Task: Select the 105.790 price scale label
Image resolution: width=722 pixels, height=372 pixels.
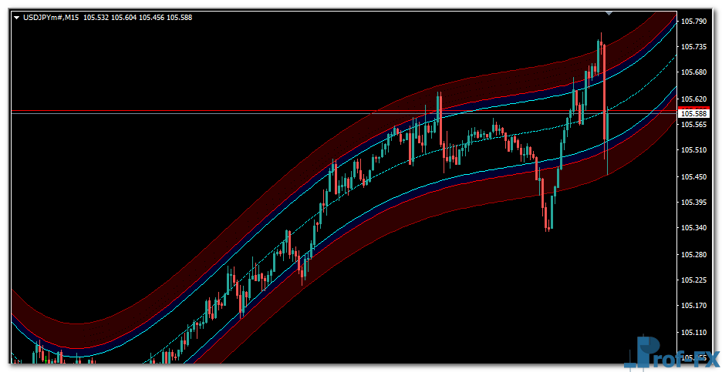Action: click(694, 21)
